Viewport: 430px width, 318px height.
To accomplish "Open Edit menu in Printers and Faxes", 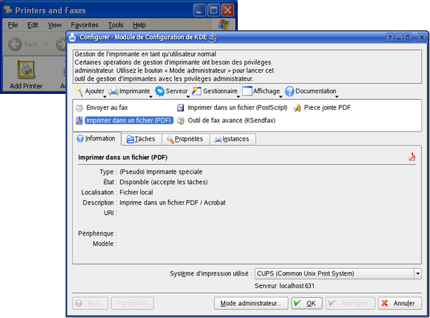I will (x=33, y=25).
